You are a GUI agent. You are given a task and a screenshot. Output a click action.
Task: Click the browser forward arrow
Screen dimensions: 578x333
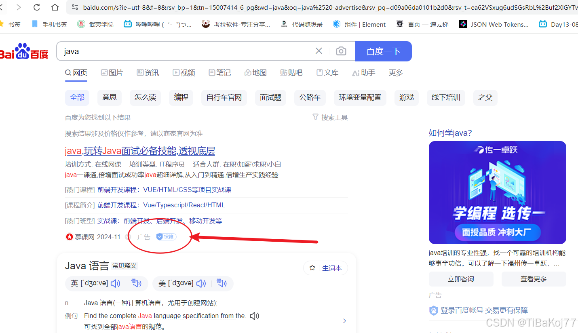19,7
